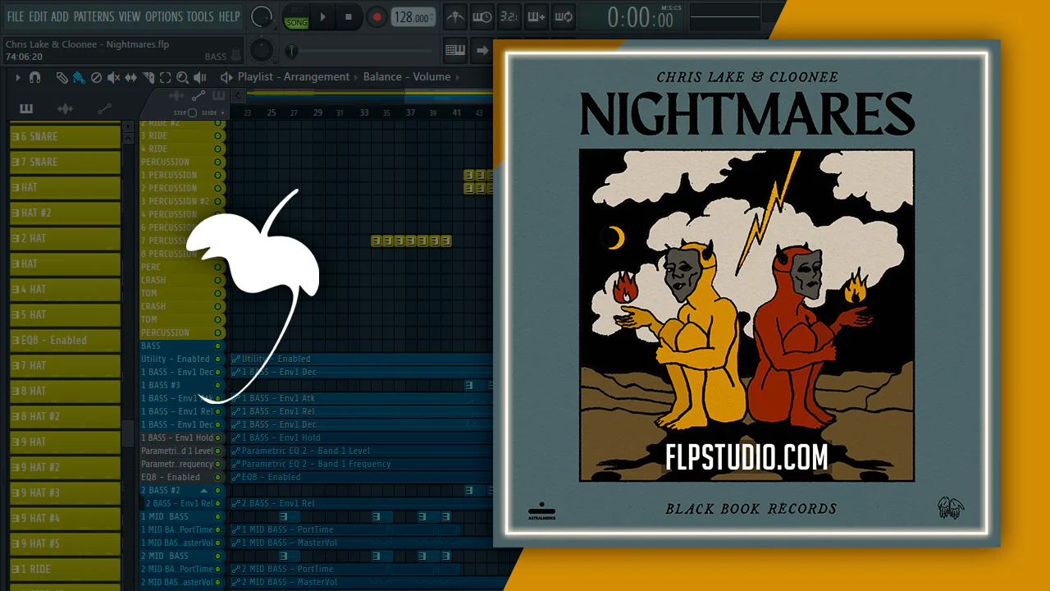The height and width of the screenshot is (591, 1050).
Task: Mute the 4 RIDE track
Action: pos(217,149)
